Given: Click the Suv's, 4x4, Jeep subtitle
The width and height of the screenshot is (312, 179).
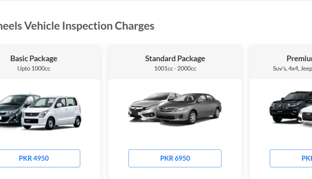Looking at the screenshot, I should [x=292, y=69].
